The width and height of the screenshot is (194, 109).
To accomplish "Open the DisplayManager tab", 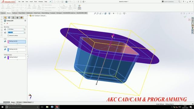I will point(22,18).
